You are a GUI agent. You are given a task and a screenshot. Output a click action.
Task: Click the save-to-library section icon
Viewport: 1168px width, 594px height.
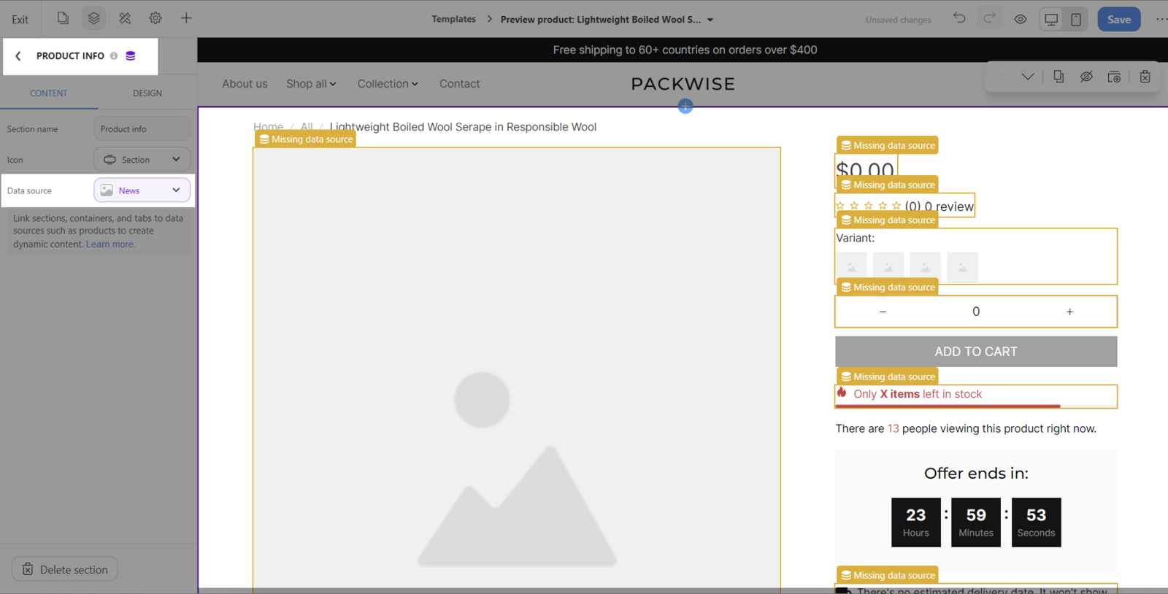pos(1114,77)
